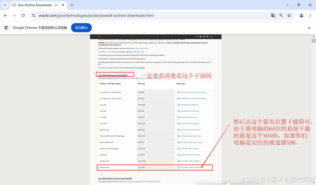
Task: Click download icon for solaris-x64.tar.gz
Action: point(178,154)
